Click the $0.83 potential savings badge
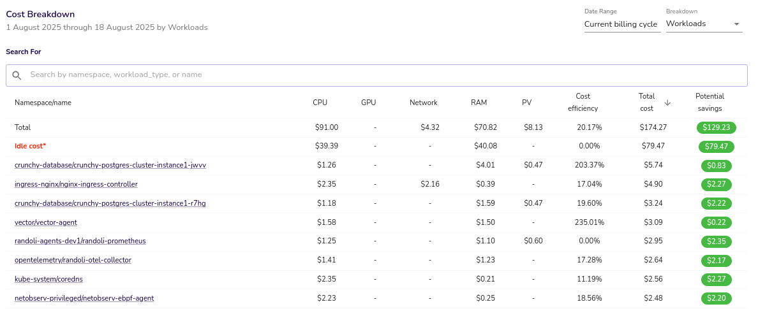 pos(716,166)
